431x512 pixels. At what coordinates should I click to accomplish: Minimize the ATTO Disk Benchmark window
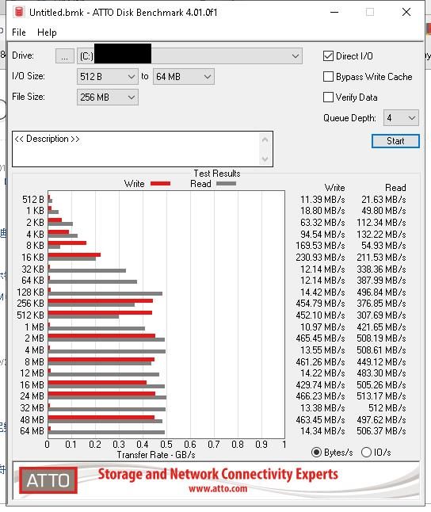click(x=334, y=13)
